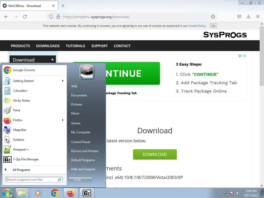This screenshot has height=198, width=264.
Task: Click the user account picture
Action: (x=87, y=72)
